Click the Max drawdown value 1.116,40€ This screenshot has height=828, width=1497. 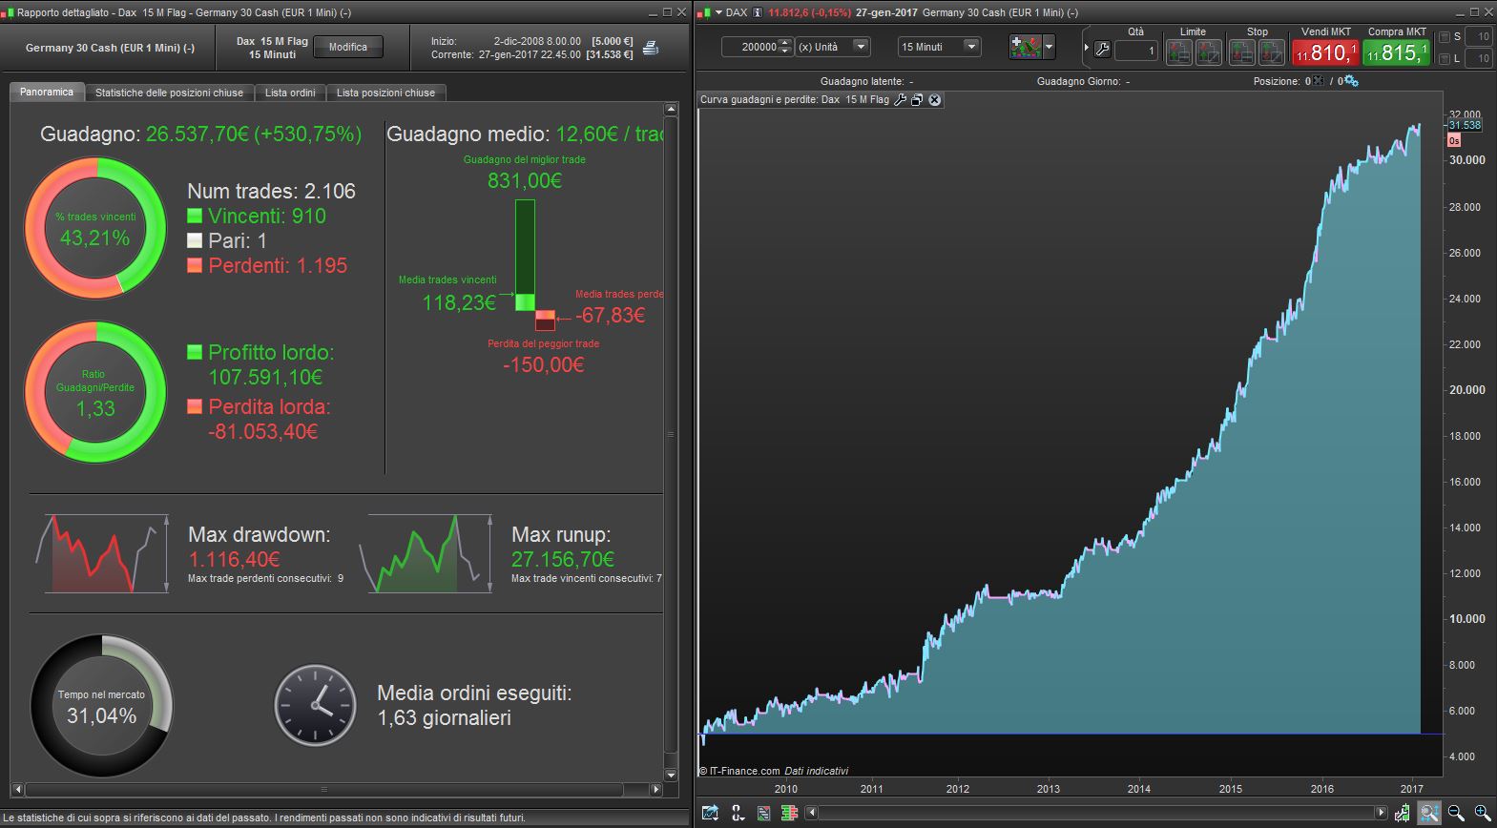click(234, 559)
